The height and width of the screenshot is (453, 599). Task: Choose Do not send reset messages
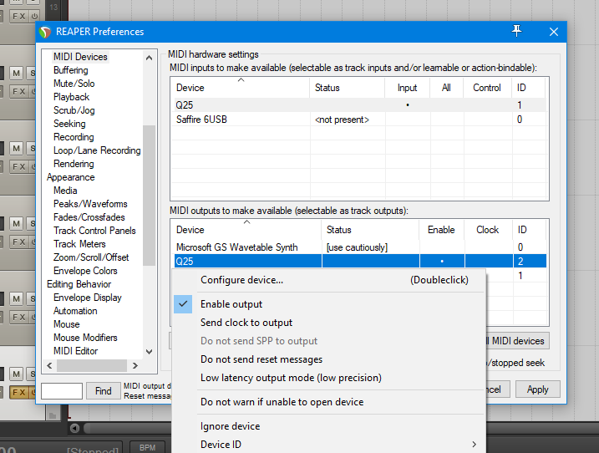pos(329,359)
